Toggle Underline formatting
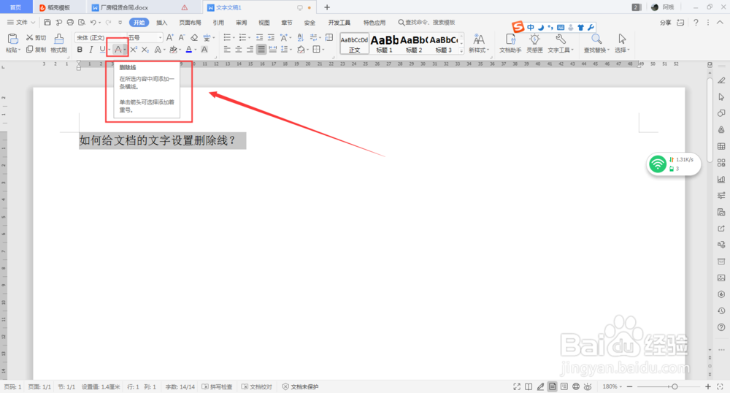This screenshot has height=393, width=730. pos(102,50)
